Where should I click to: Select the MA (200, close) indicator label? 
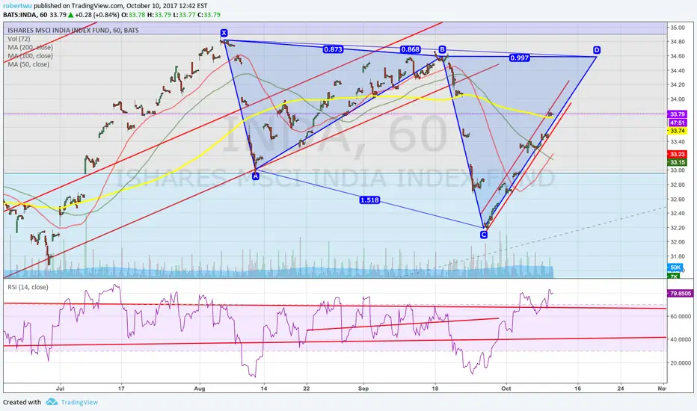[30, 47]
